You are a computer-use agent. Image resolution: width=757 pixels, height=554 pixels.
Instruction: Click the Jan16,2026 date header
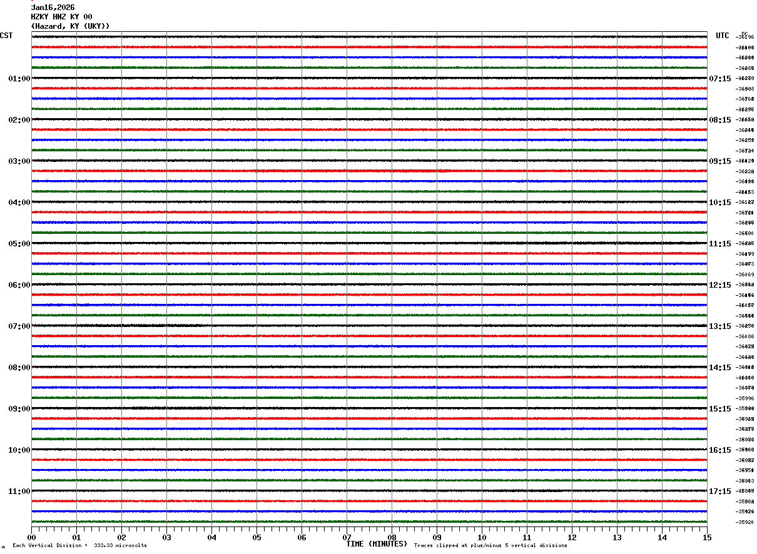[x=53, y=8]
